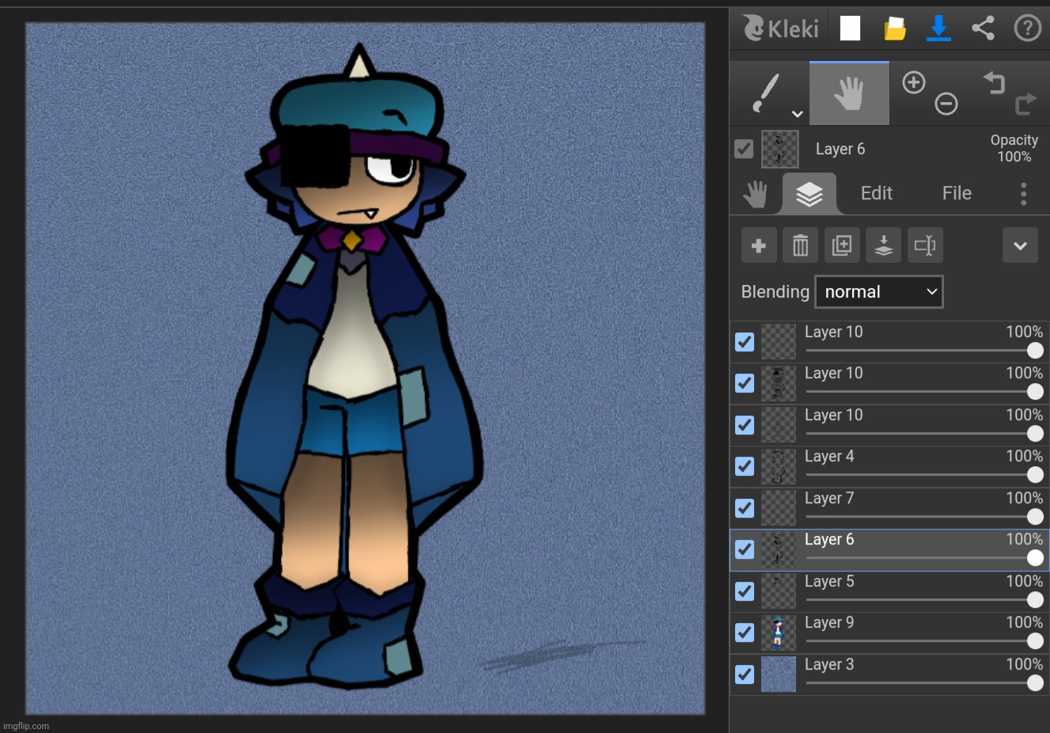Delete the layer using trash icon
1050x733 pixels.
(x=800, y=245)
